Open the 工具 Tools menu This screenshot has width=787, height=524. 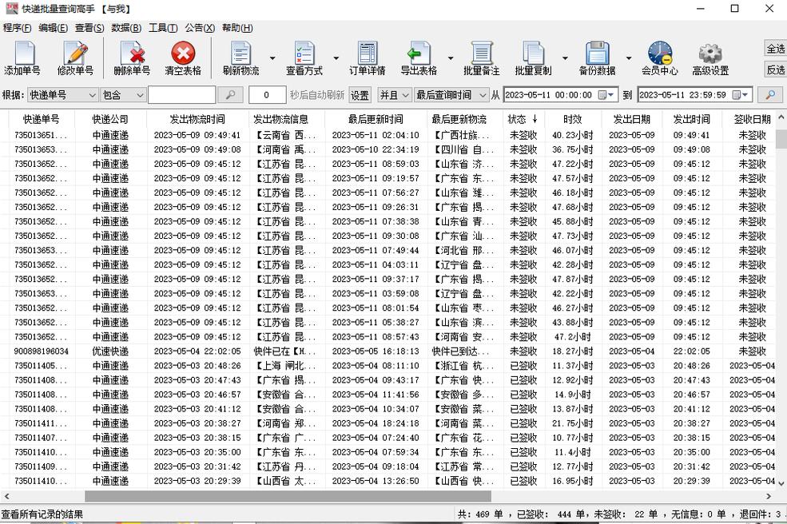click(163, 27)
